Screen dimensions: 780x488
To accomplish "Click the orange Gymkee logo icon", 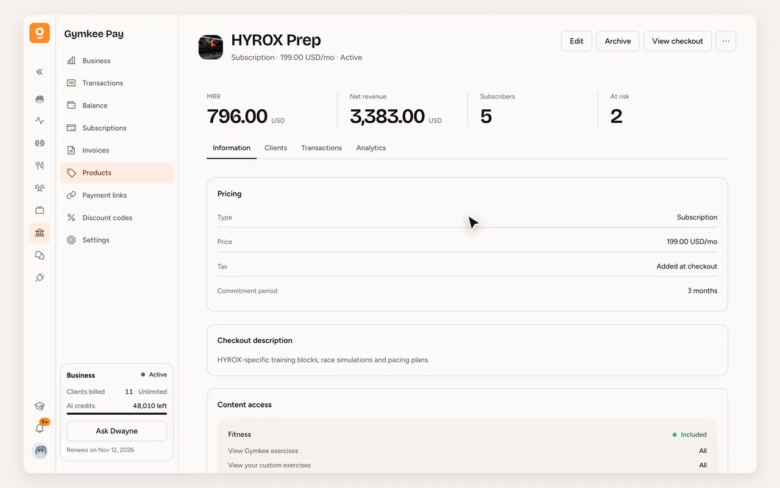I will coord(40,33).
